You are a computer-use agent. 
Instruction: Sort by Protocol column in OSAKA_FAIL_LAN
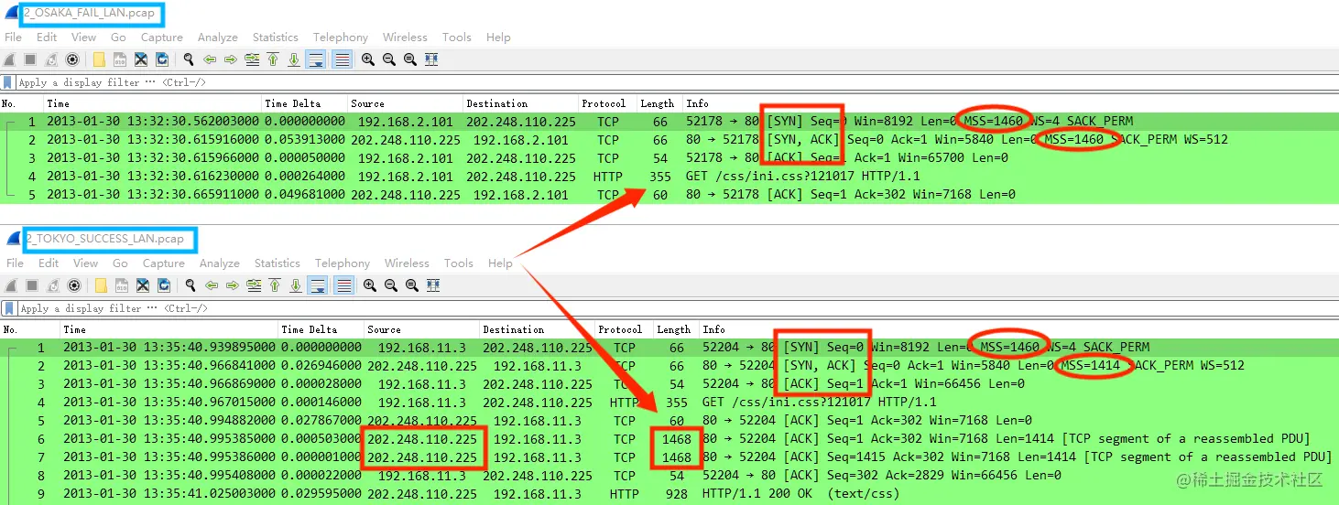pyautogui.click(x=604, y=103)
